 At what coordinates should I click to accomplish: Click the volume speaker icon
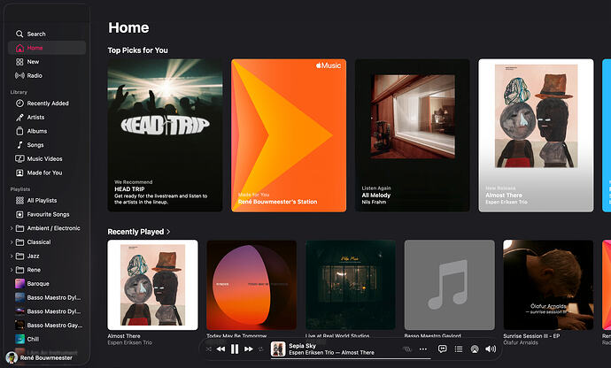coord(491,349)
